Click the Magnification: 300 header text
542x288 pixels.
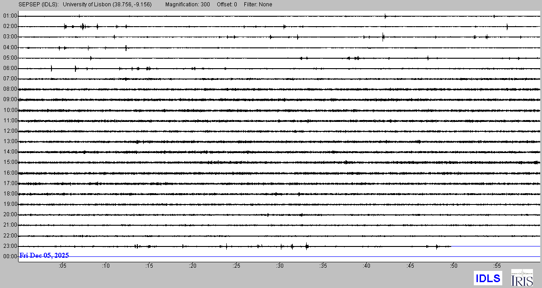pos(187,5)
